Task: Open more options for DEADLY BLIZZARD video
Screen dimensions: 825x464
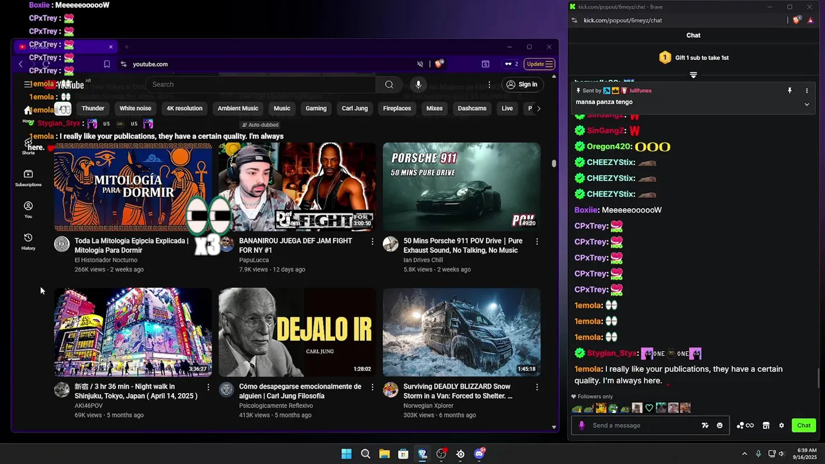Action: tap(537, 387)
